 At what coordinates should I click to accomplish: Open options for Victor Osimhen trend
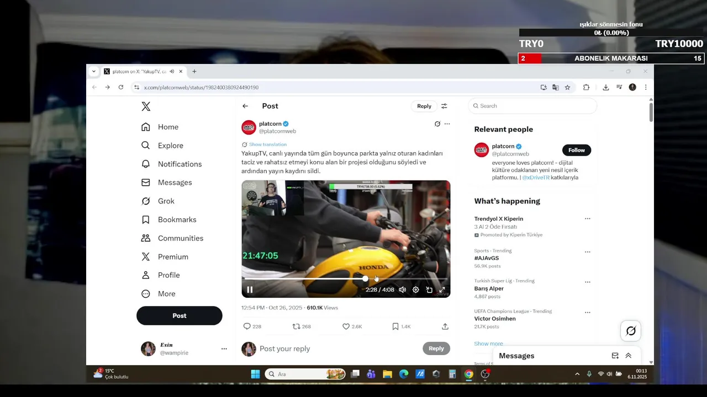click(587, 313)
